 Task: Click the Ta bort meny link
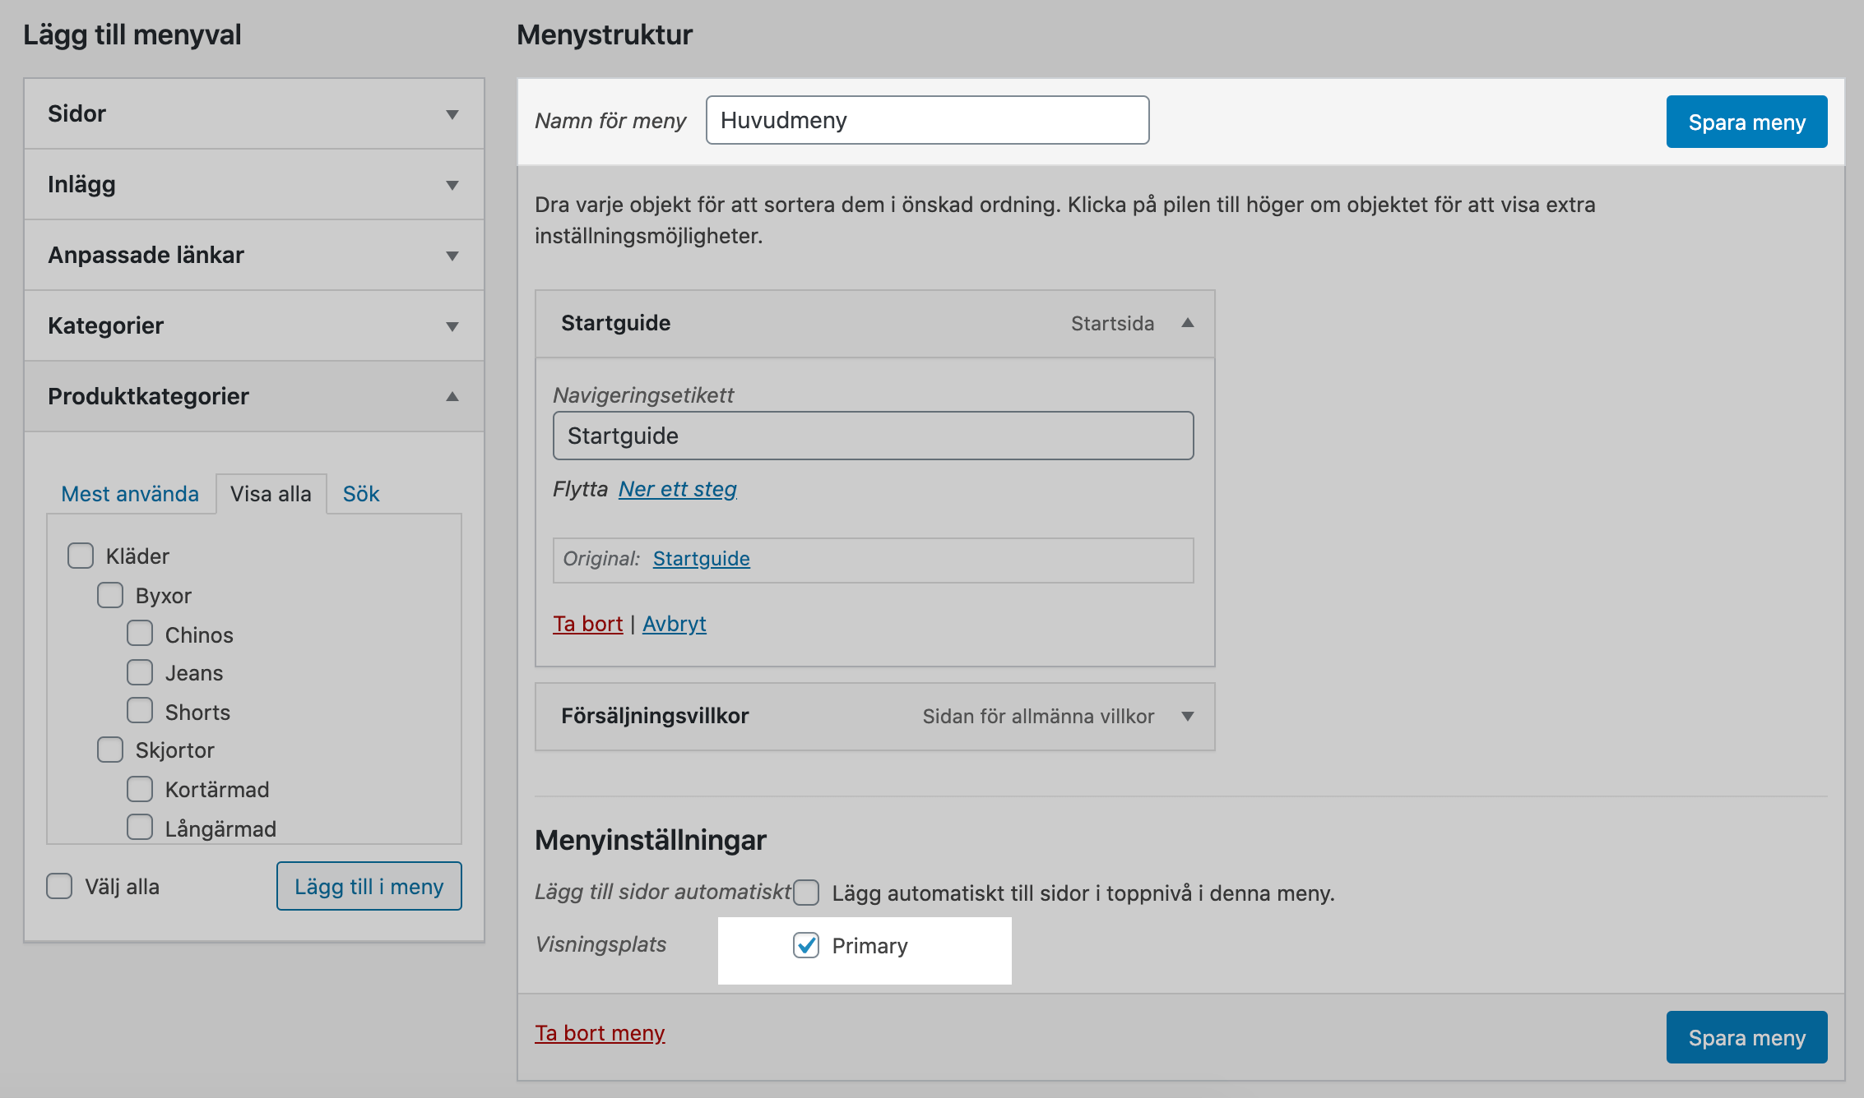coord(600,1033)
